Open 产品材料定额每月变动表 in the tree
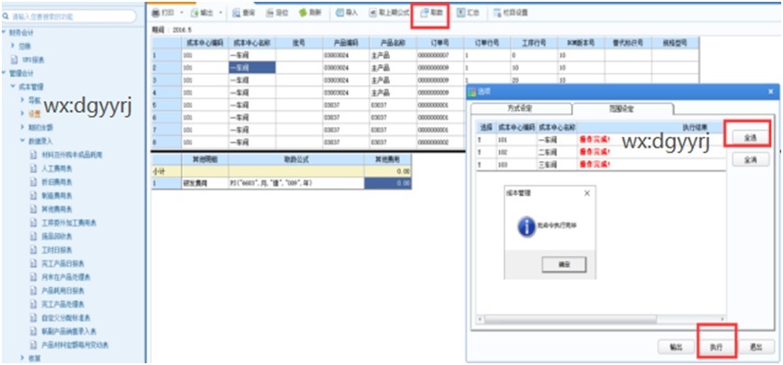The width and height of the screenshot is (783, 365). click(x=76, y=344)
